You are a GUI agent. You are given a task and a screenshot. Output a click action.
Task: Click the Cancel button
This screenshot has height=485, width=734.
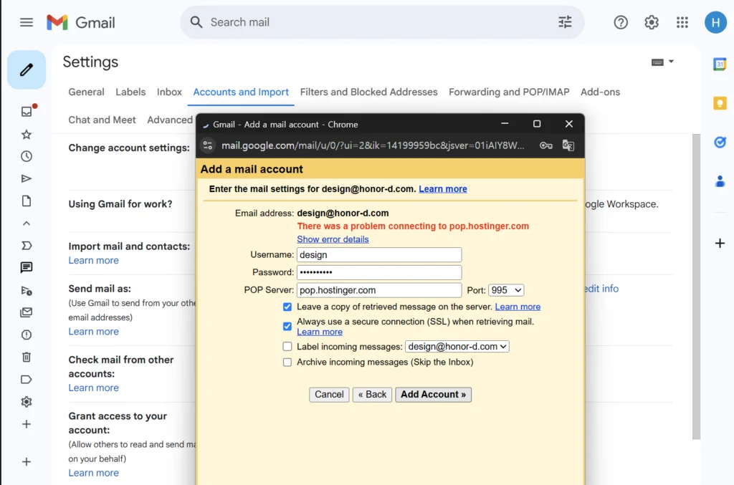tap(329, 394)
